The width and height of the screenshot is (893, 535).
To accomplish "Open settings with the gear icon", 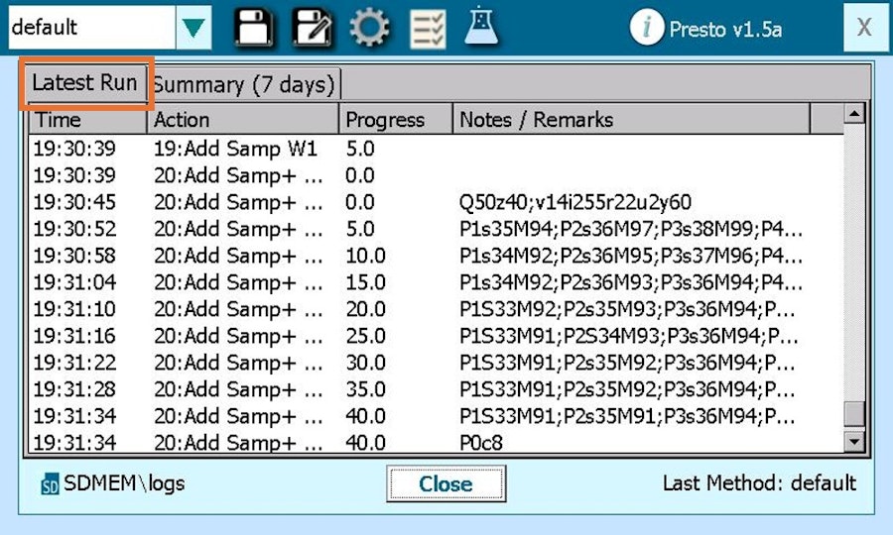I will pos(369,27).
